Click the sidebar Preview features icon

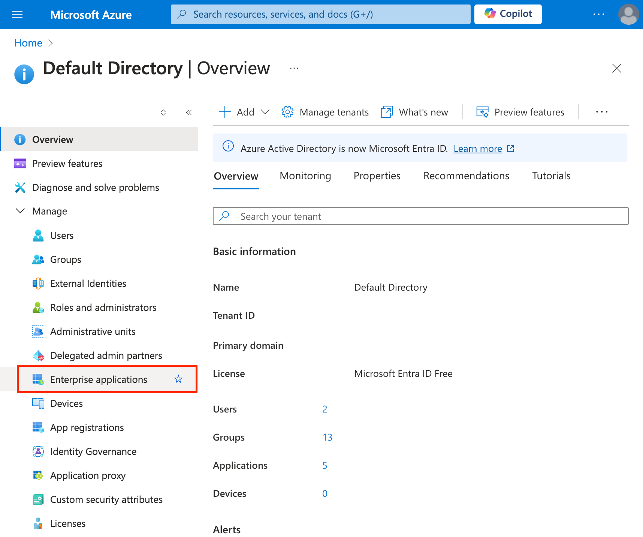20,163
